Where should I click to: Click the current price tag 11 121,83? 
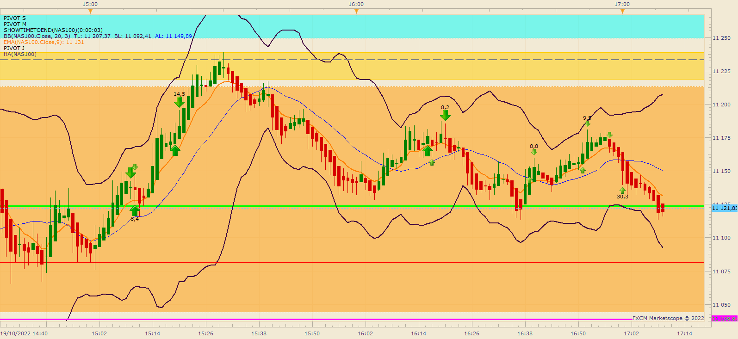pyautogui.click(x=725, y=208)
